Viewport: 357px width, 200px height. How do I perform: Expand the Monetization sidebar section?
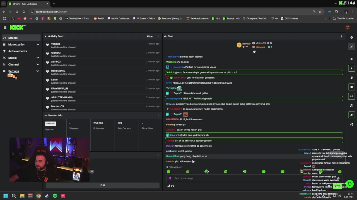[x=38, y=44]
